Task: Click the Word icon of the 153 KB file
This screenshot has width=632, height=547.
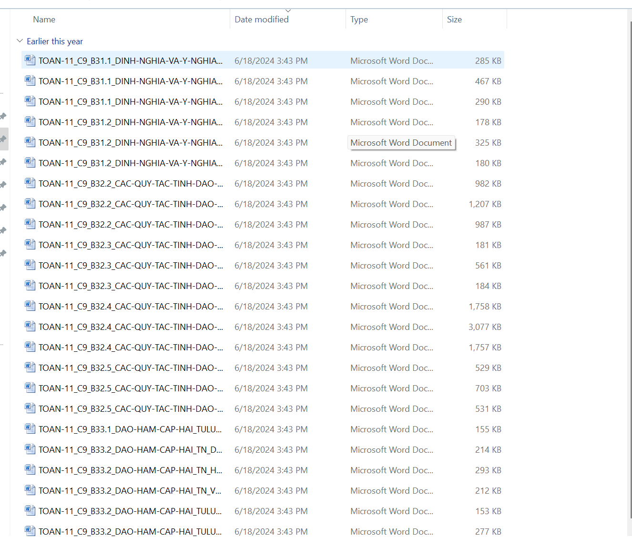Action: (x=30, y=511)
